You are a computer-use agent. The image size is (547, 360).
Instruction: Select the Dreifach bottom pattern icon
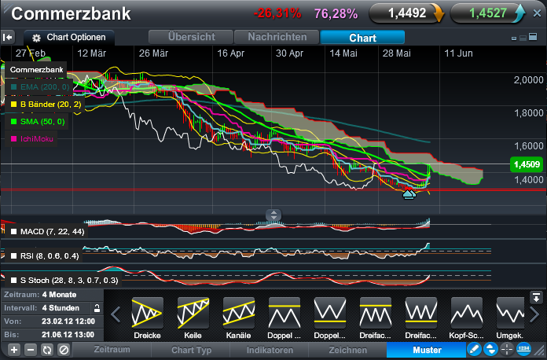(x=421, y=313)
